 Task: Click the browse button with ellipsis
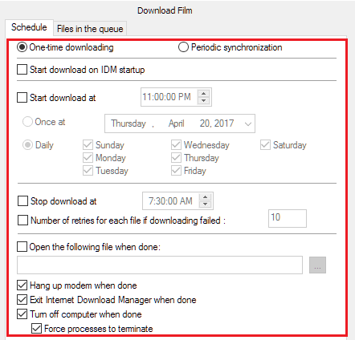coord(317,265)
